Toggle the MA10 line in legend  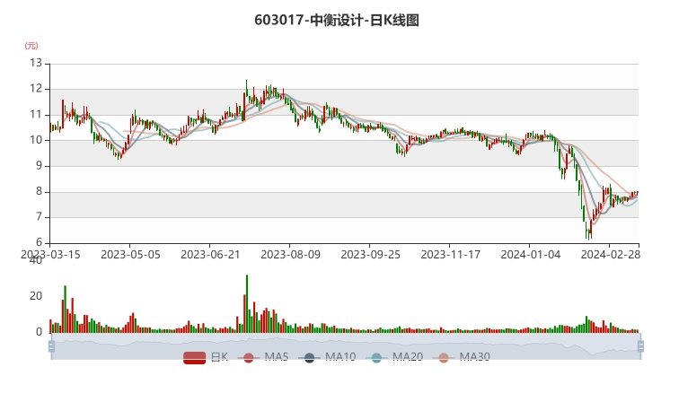pyautogui.click(x=327, y=357)
